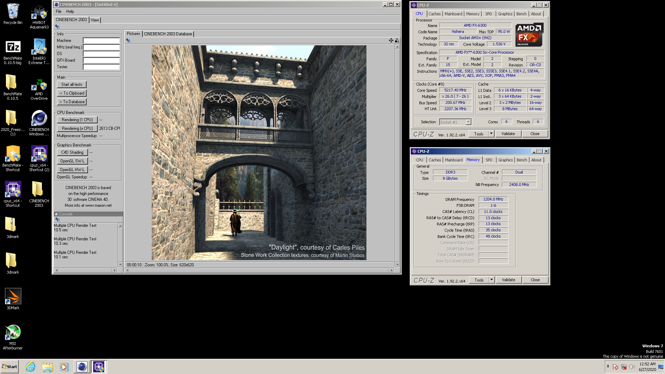Image resolution: width=665 pixels, height=374 pixels.
Task: Click the MHz (real freq.) input field
Action: tap(101, 47)
